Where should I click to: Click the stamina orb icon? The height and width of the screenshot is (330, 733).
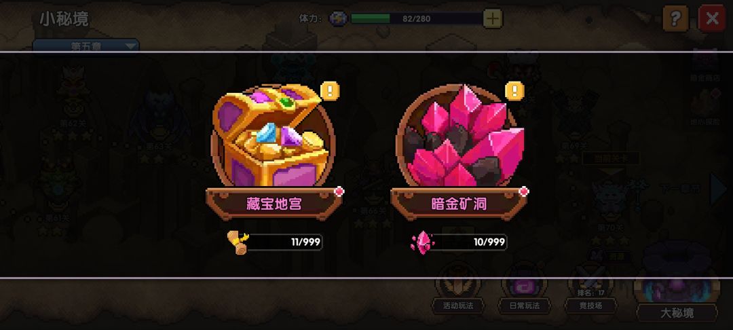(x=338, y=19)
